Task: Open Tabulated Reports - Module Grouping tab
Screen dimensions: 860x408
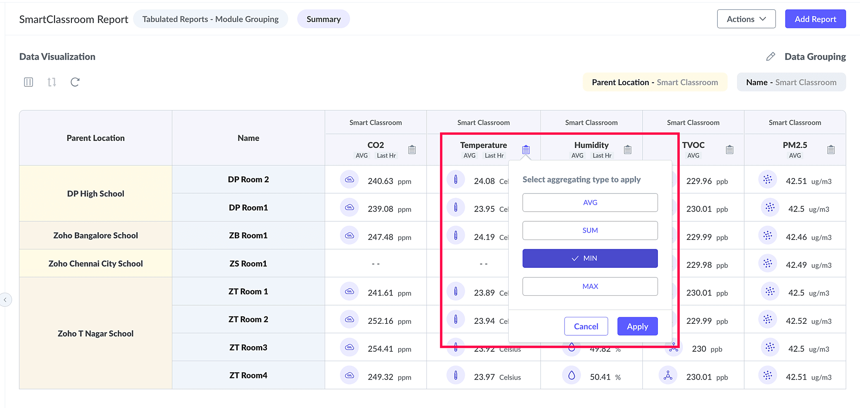Action: [210, 19]
